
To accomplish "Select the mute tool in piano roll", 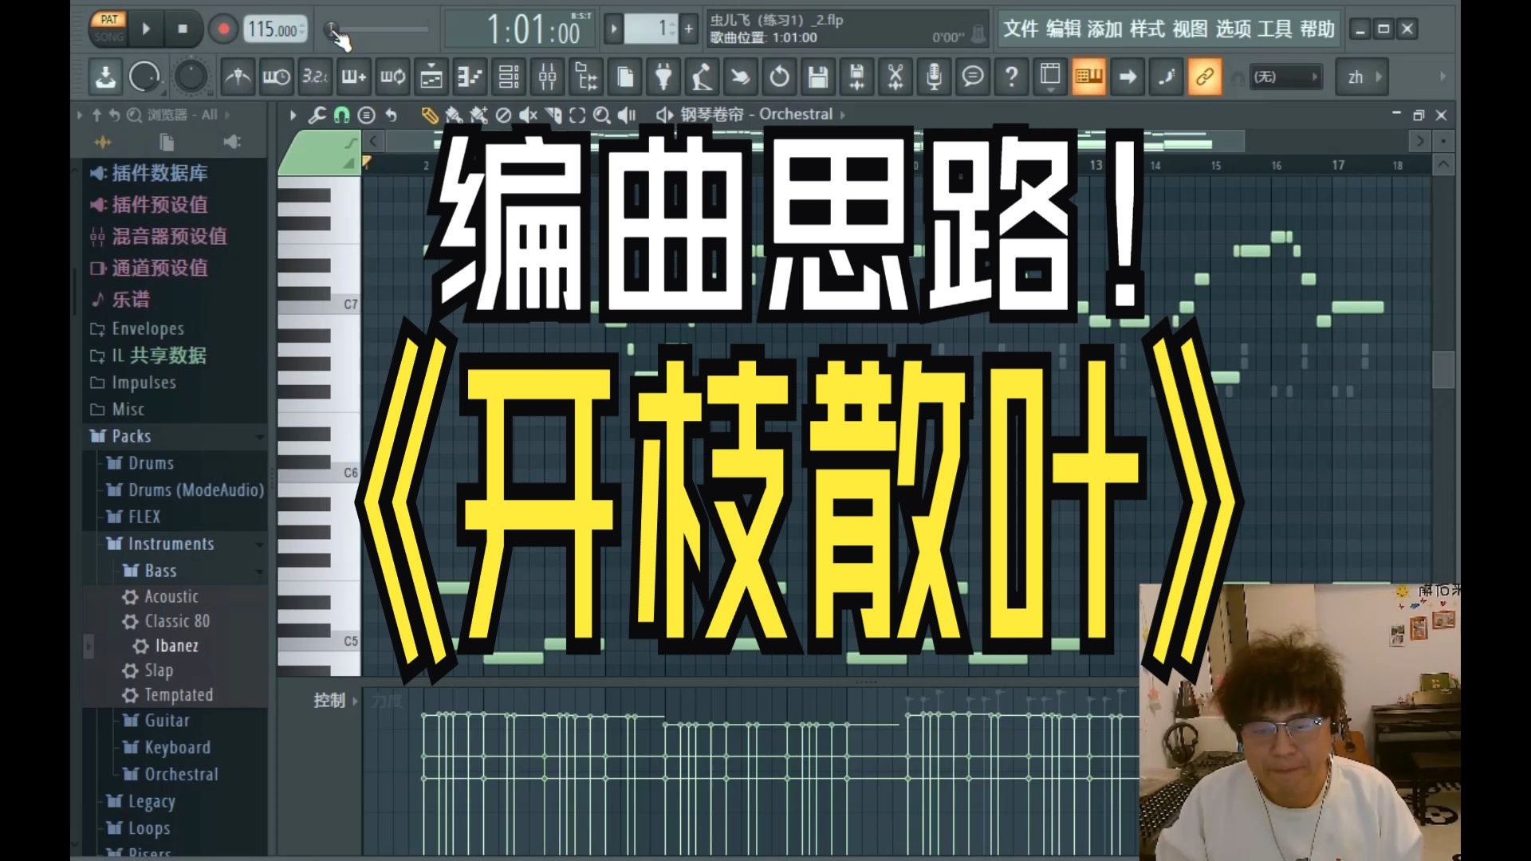I will [x=528, y=116].
